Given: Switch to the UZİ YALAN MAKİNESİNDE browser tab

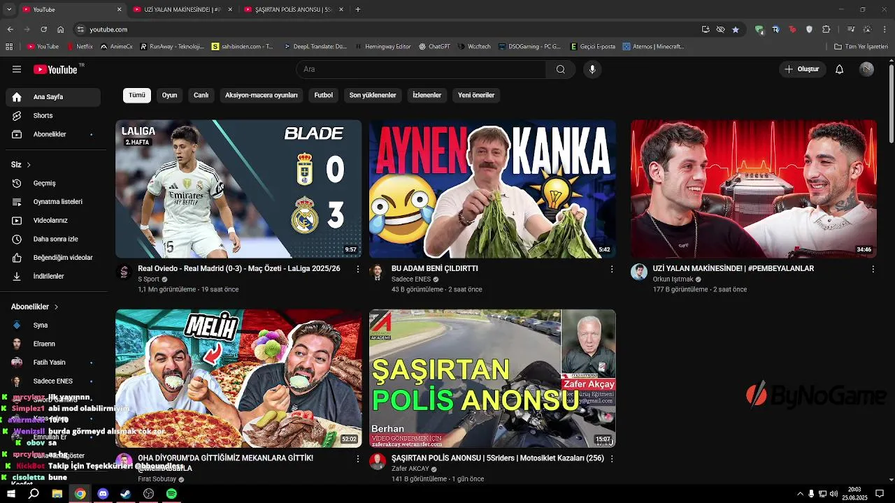Looking at the screenshot, I should click(x=182, y=10).
